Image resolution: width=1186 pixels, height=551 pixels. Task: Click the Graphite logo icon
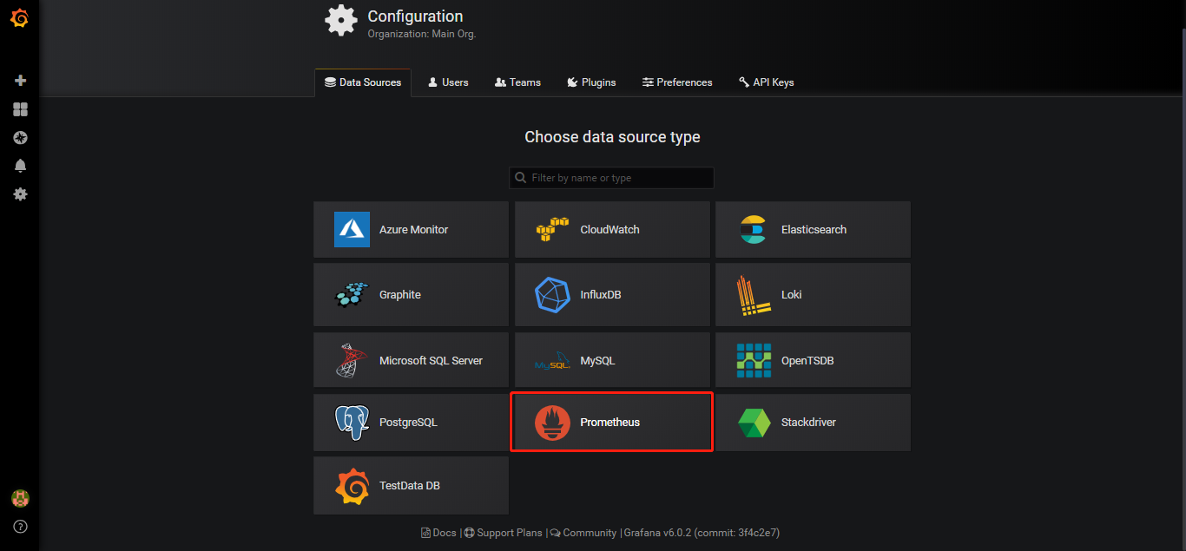pos(352,295)
